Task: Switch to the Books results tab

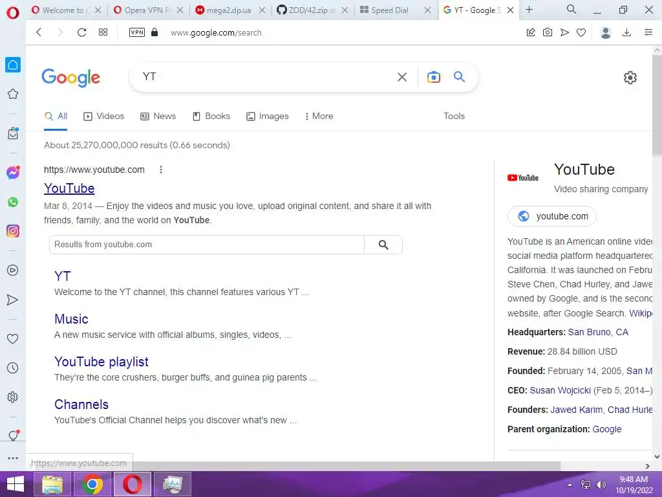Action: pyautogui.click(x=211, y=116)
